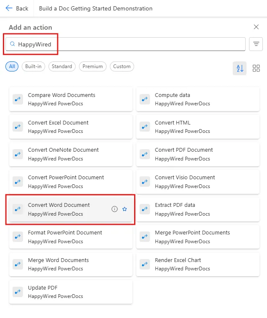Click the Back arrow icon
267x318 pixels.
point(9,8)
